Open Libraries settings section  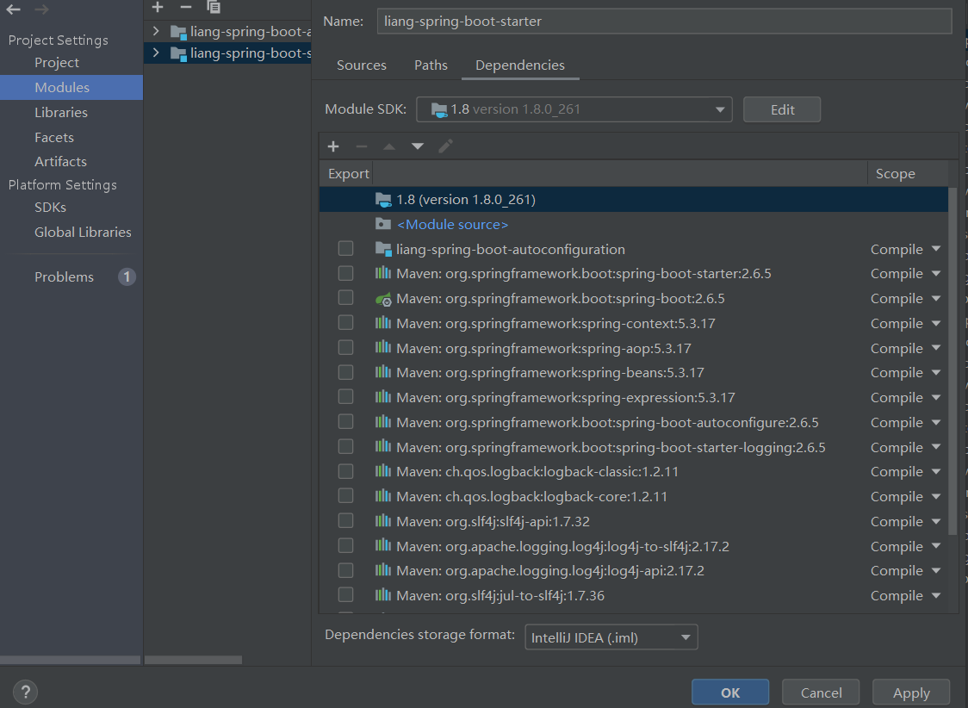coord(61,112)
